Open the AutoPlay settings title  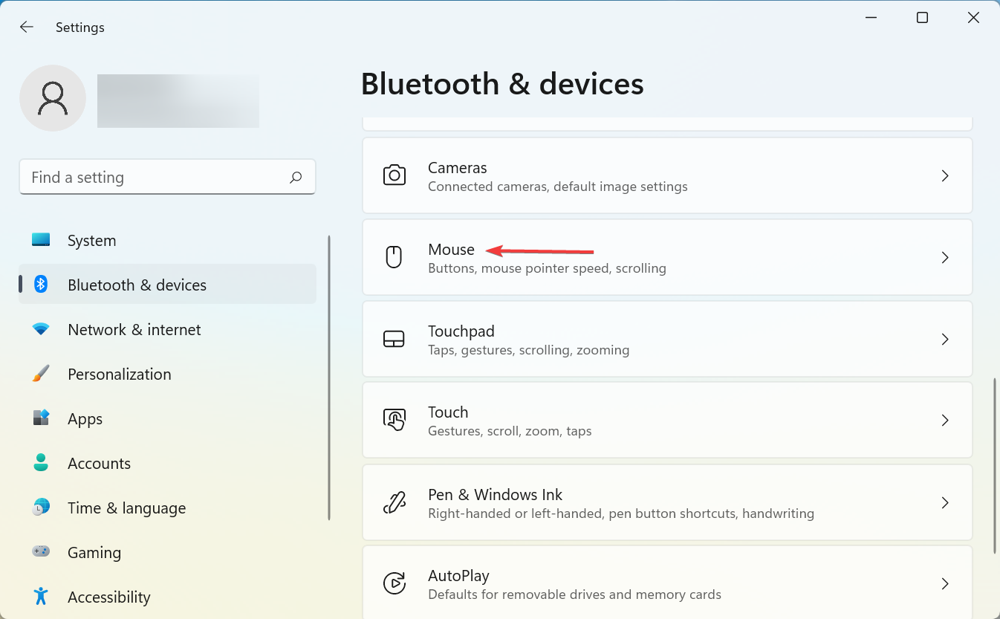click(x=458, y=576)
